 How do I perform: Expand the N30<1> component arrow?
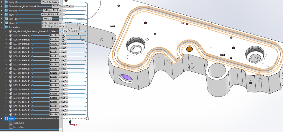point(6,56)
